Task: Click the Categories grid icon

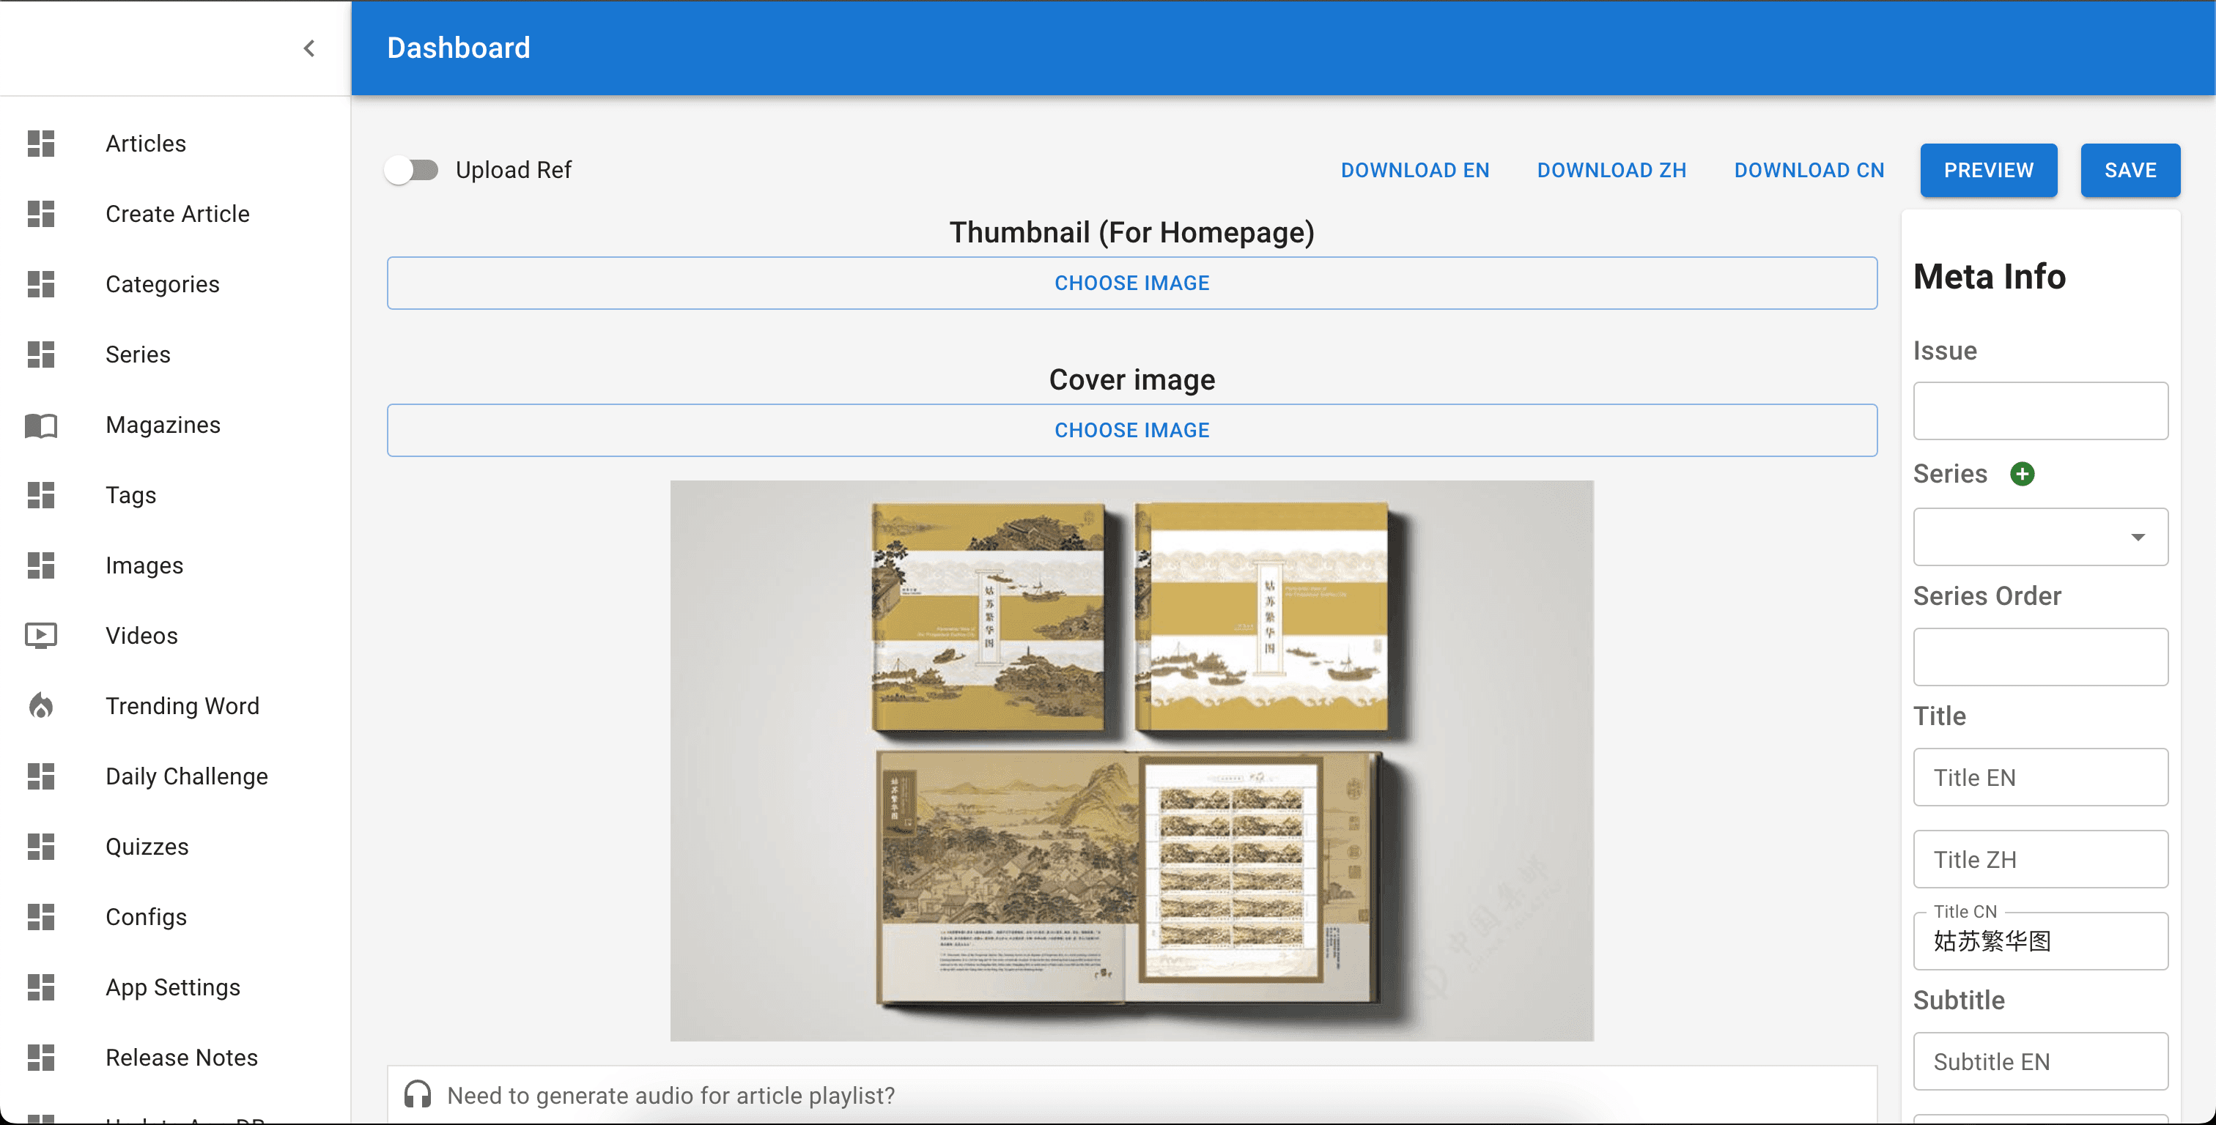Action: pyautogui.click(x=40, y=284)
